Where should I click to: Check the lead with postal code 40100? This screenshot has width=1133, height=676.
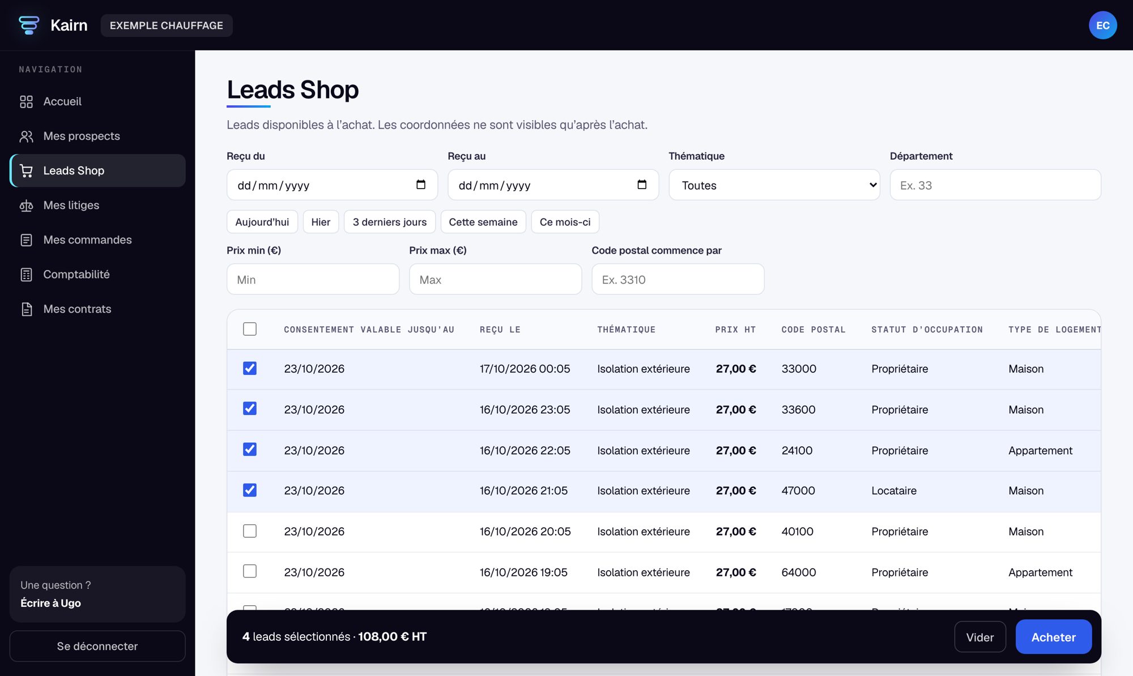pos(249,531)
